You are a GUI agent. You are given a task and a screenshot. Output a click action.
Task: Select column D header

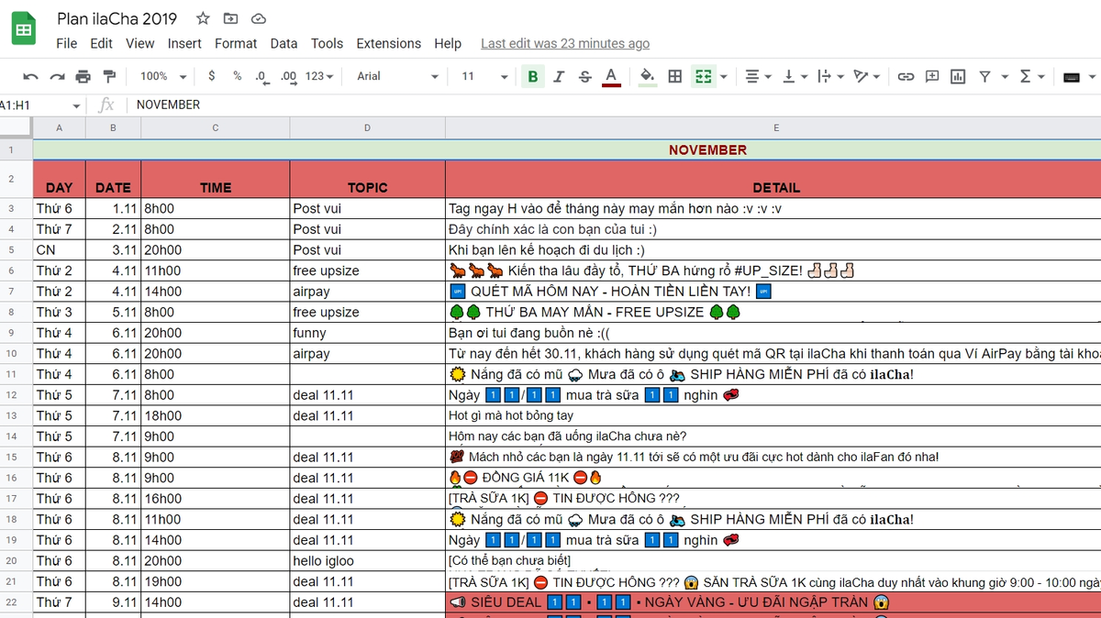click(x=367, y=127)
